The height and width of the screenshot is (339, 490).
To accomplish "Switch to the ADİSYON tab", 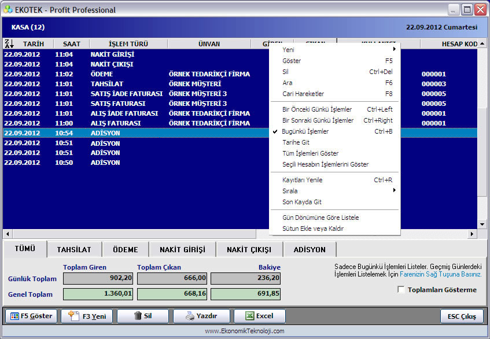I will (310, 250).
